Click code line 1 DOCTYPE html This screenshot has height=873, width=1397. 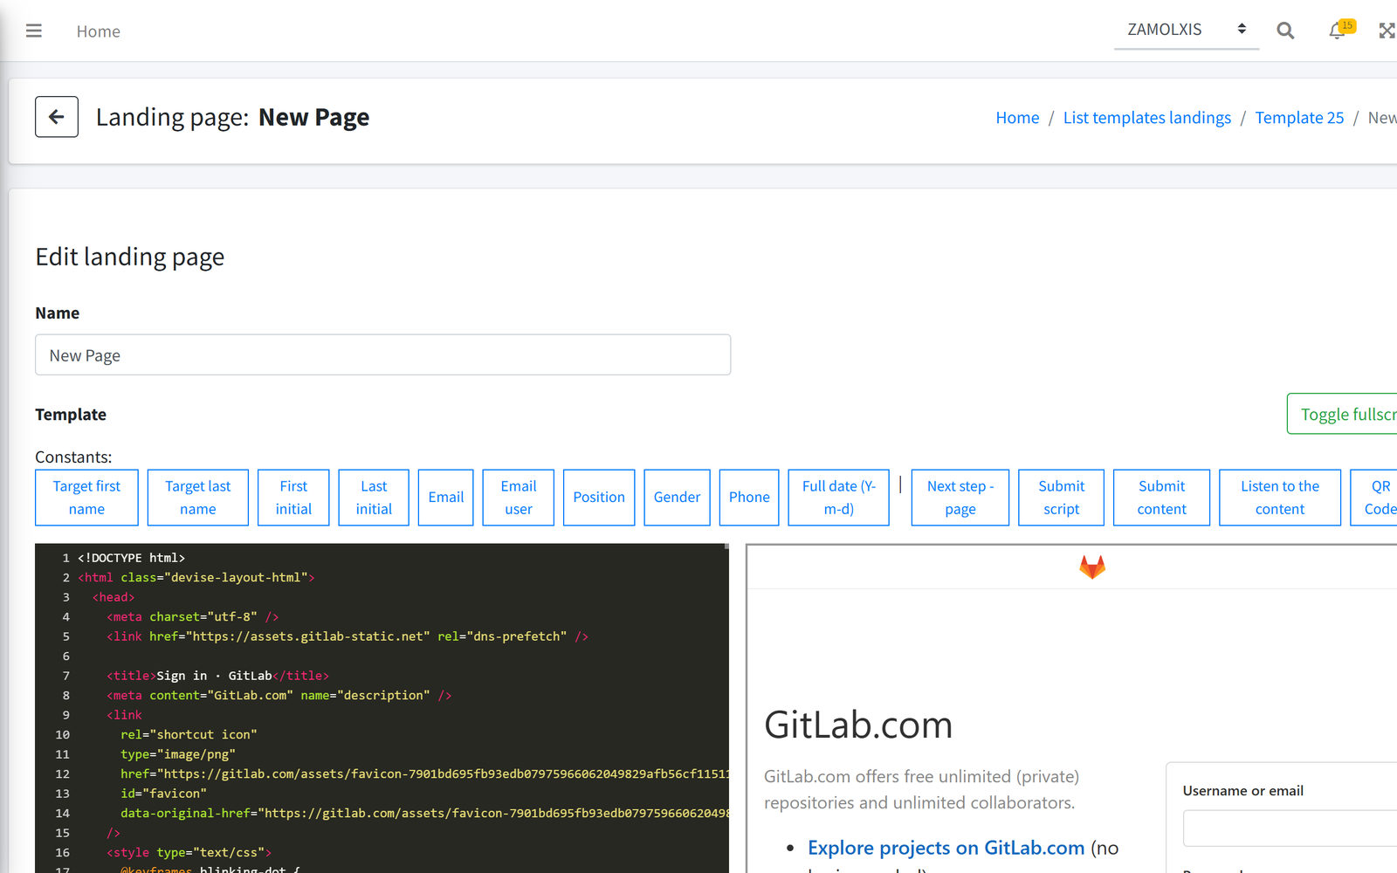(x=131, y=558)
